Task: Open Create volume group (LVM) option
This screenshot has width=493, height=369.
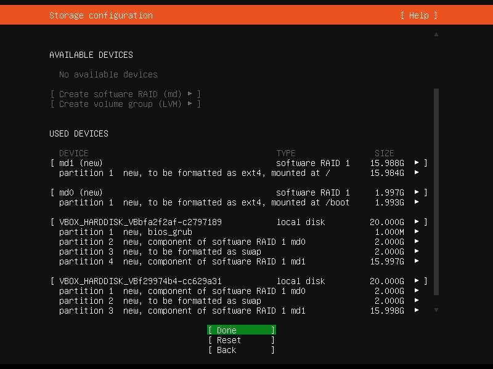Action: [126, 104]
